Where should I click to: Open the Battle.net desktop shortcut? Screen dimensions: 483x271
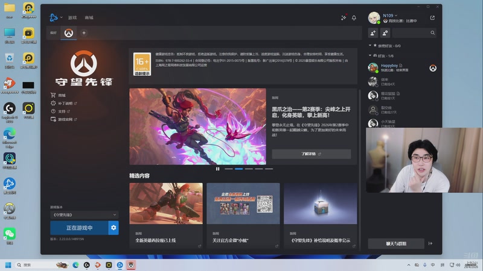[x=10, y=186]
